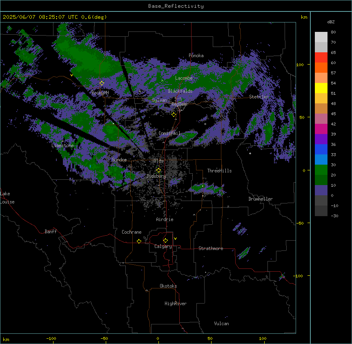Click the yellow V marker near Calgary
Image resolution: width=352 pixels, height=344 pixels.
[x=175, y=239]
